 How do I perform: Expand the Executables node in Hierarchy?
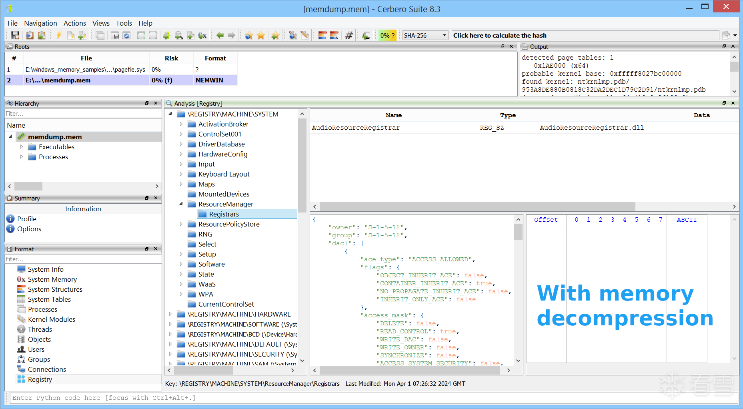[22, 147]
